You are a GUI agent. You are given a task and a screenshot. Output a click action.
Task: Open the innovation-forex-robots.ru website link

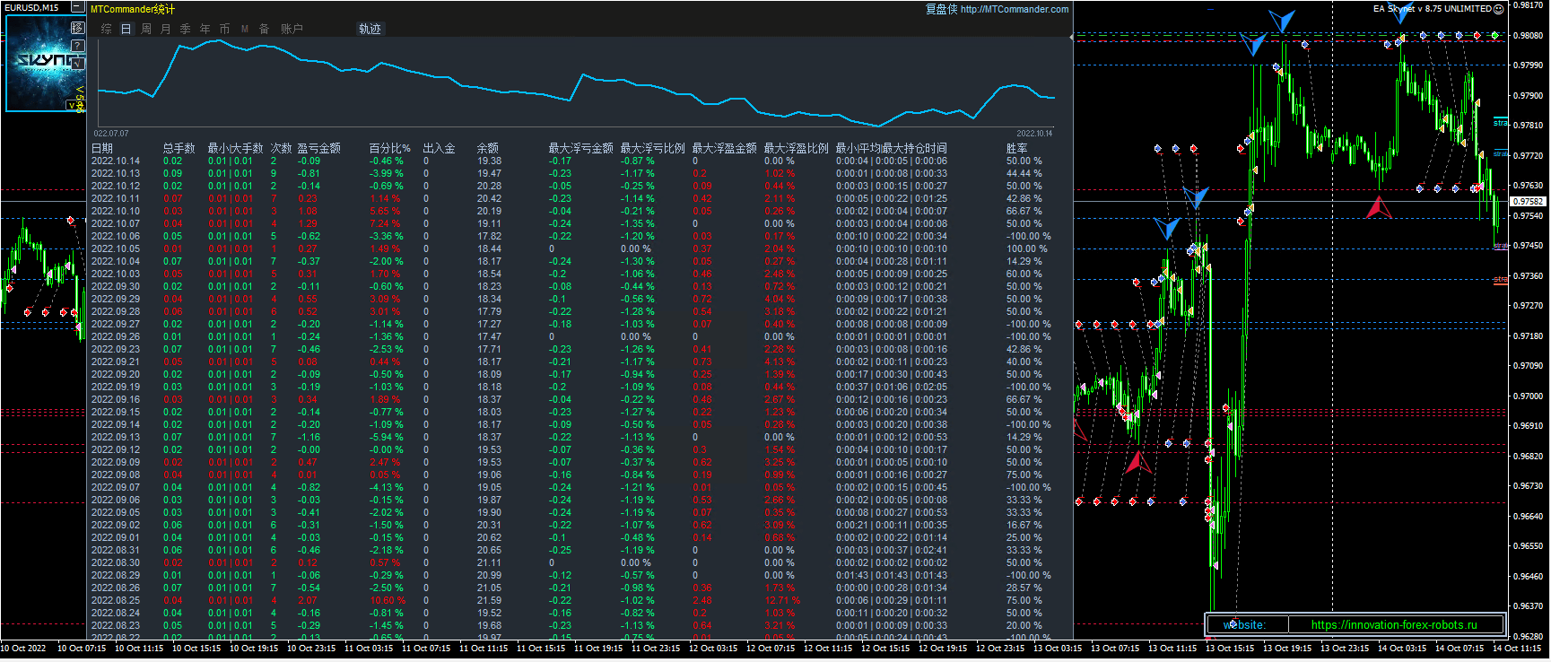tap(1393, 625)
